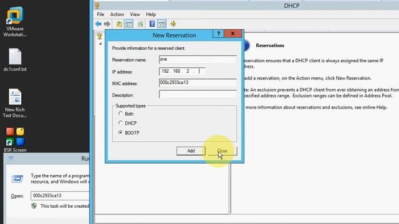The image size is (399, 224).
Task: Select the BOOTP supported type radio button
Action: (x=120, y=133)
